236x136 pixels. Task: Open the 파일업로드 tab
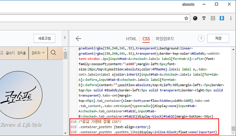click(165, 38)
